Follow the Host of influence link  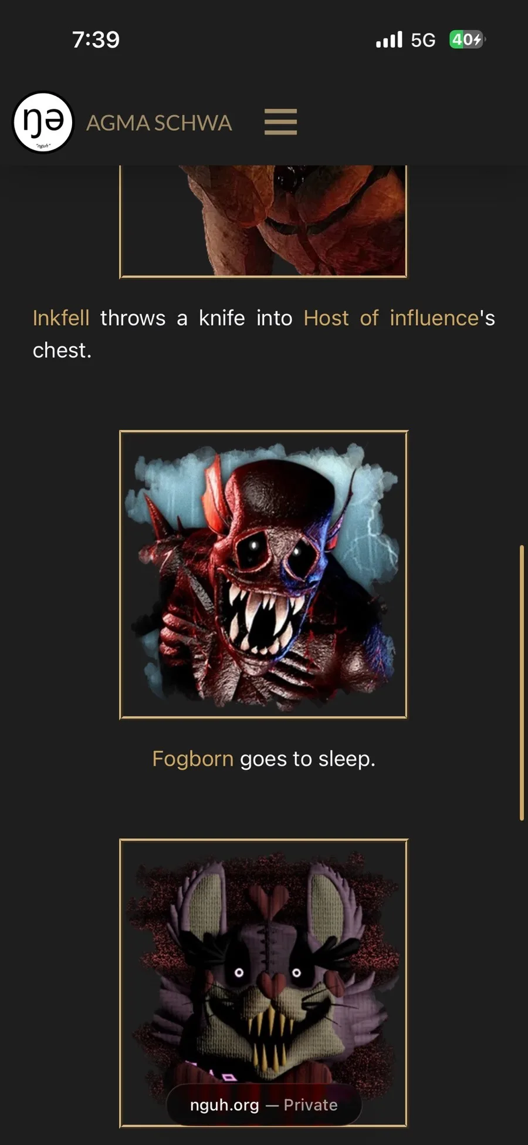pos(391,318)
